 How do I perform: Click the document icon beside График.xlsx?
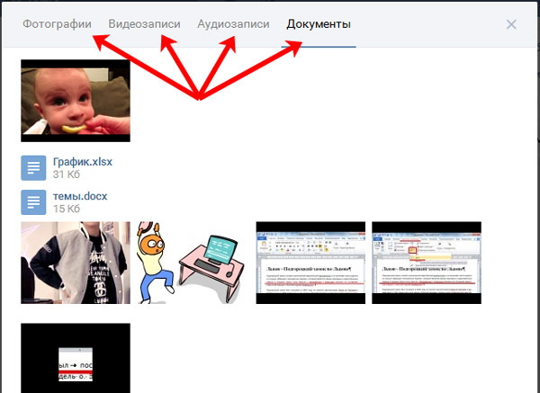point(33,168)
